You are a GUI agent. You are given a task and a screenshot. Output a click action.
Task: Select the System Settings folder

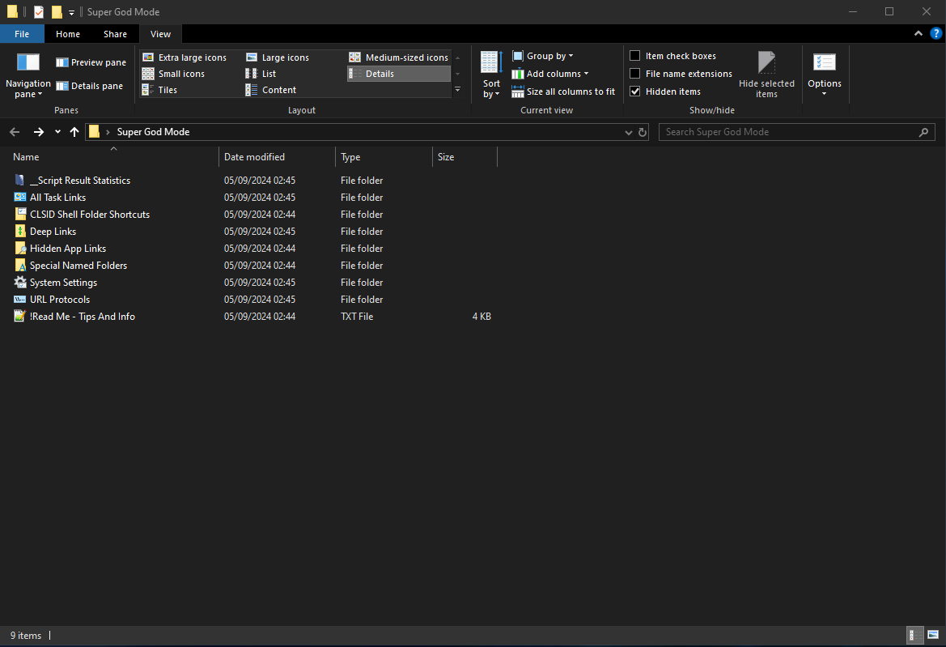(x=63, y=283)
